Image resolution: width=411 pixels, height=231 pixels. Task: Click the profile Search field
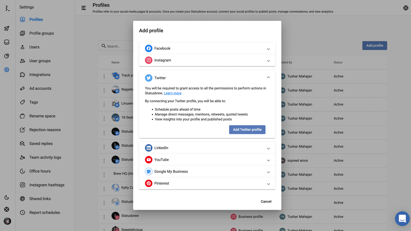117,46
